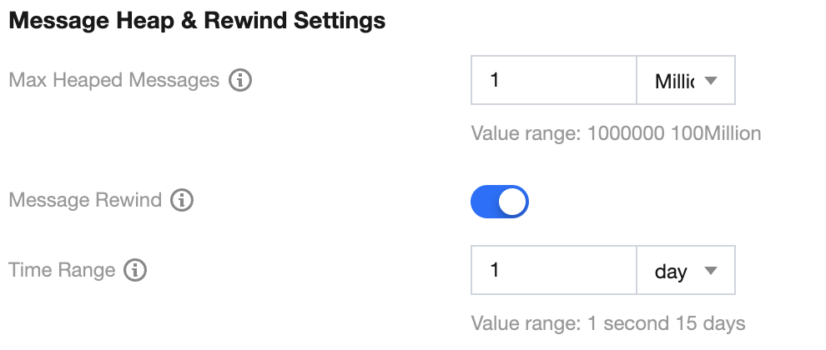826x350 pixels.
Task: Click info icon beside Time Range
Action: (135, 270)
